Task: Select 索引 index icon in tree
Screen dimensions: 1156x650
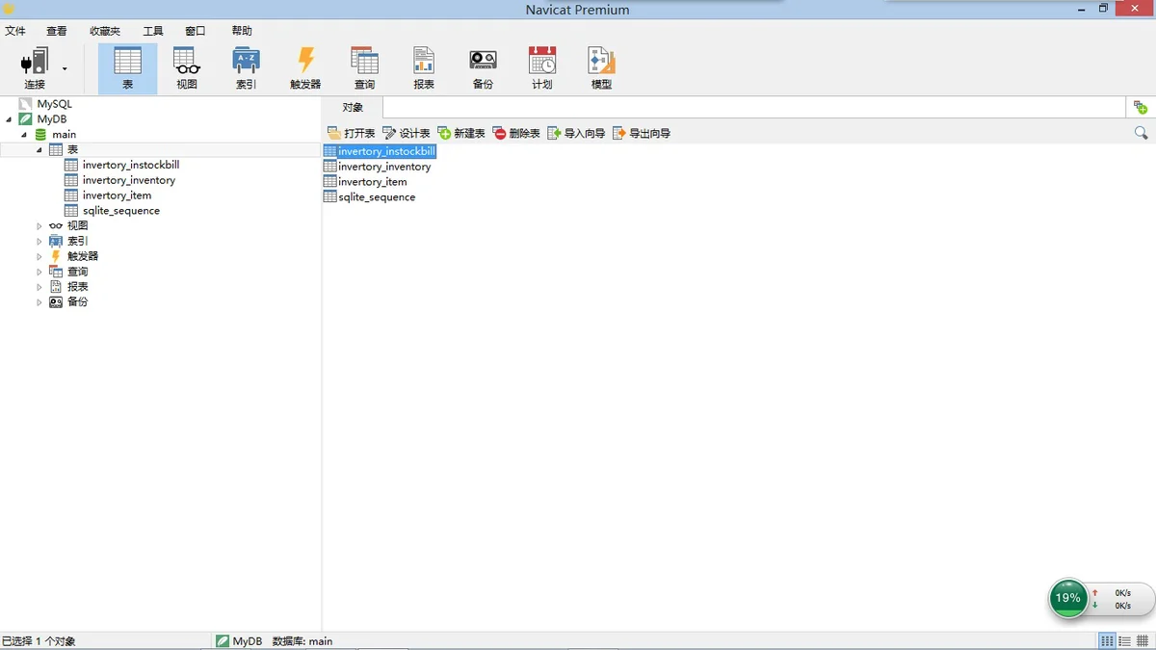Action: tap(56, 241)
